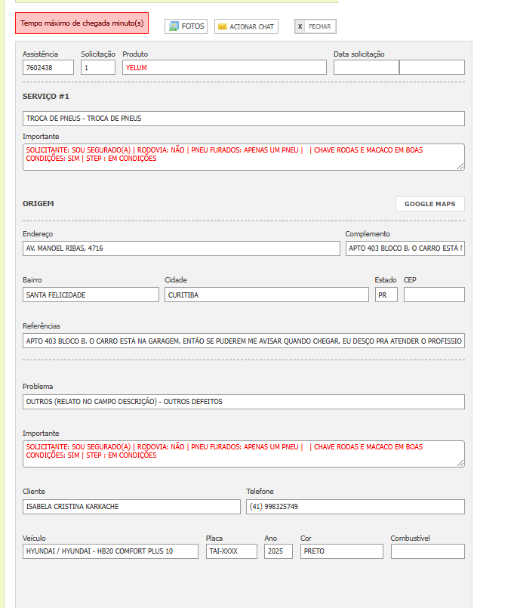Click into the Referências field
The width and height of the screenshot is (514, 608).
pos(243,341)
